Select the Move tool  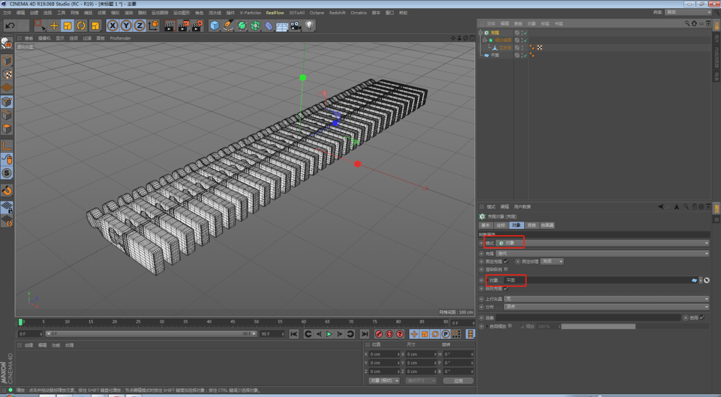[54, 25]
